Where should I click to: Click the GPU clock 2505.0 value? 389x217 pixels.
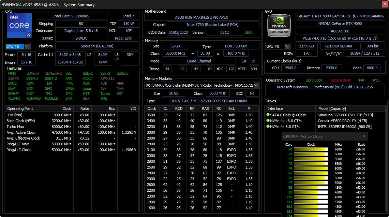290,68
